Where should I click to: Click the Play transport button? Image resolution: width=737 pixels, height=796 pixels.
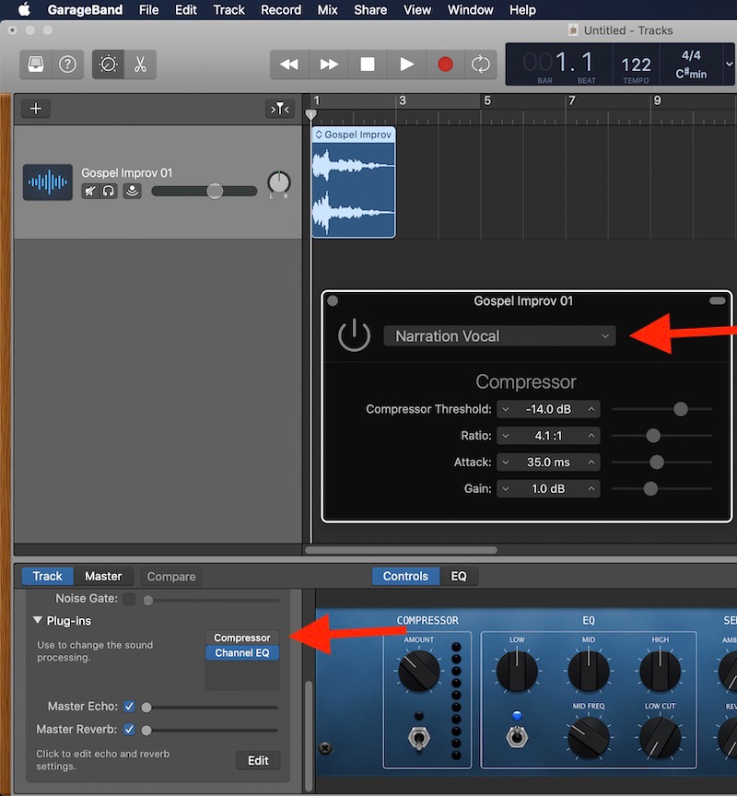(406, 64)
